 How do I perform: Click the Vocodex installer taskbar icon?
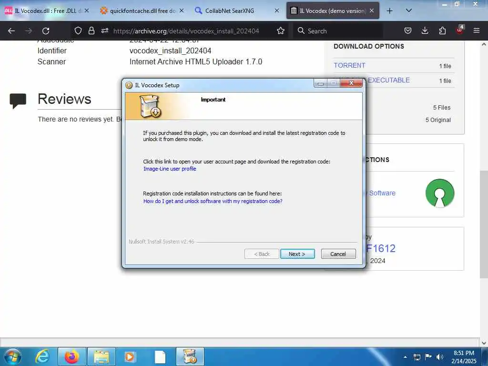click(x=190, y=356)
